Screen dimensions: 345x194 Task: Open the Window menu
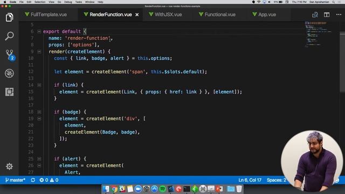(90, 2)
